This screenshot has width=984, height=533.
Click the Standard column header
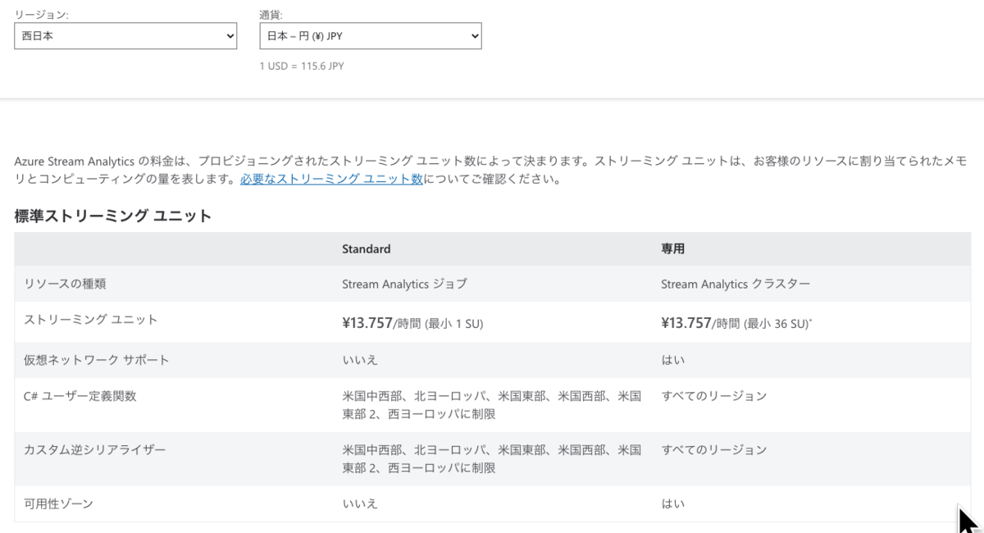[366, 249]
